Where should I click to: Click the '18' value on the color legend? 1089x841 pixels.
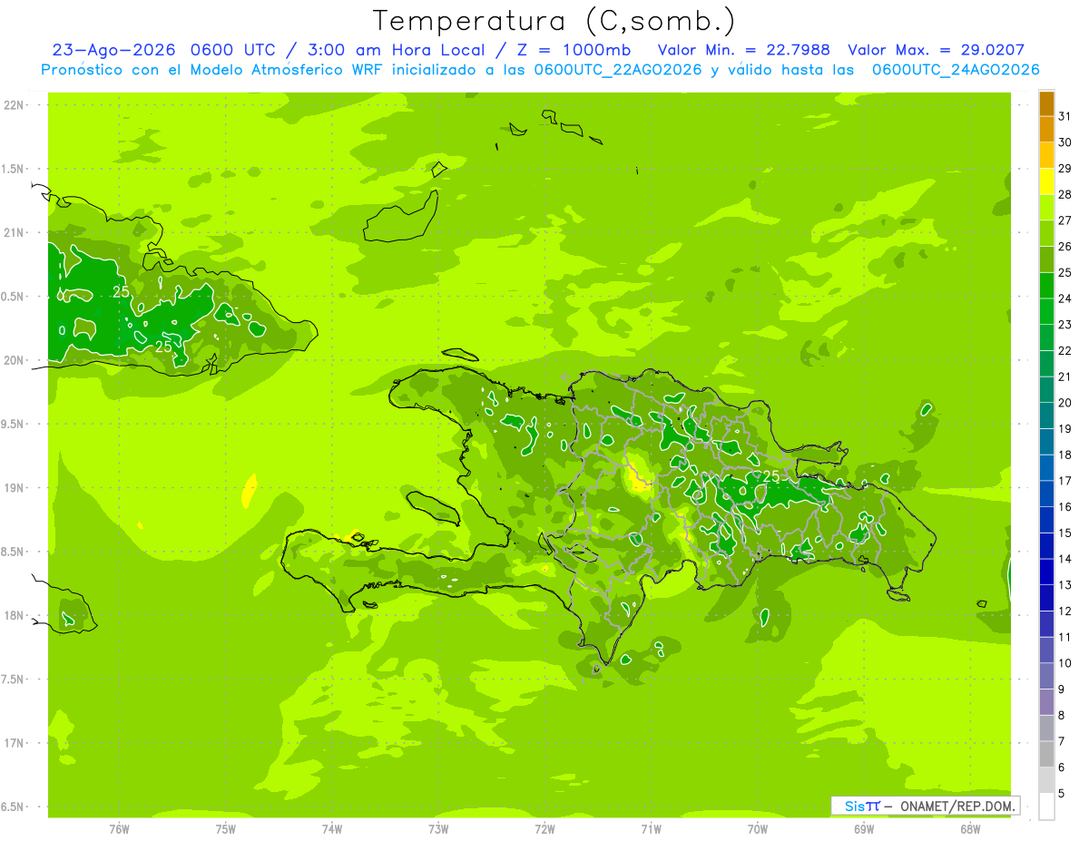[1065, 455]
